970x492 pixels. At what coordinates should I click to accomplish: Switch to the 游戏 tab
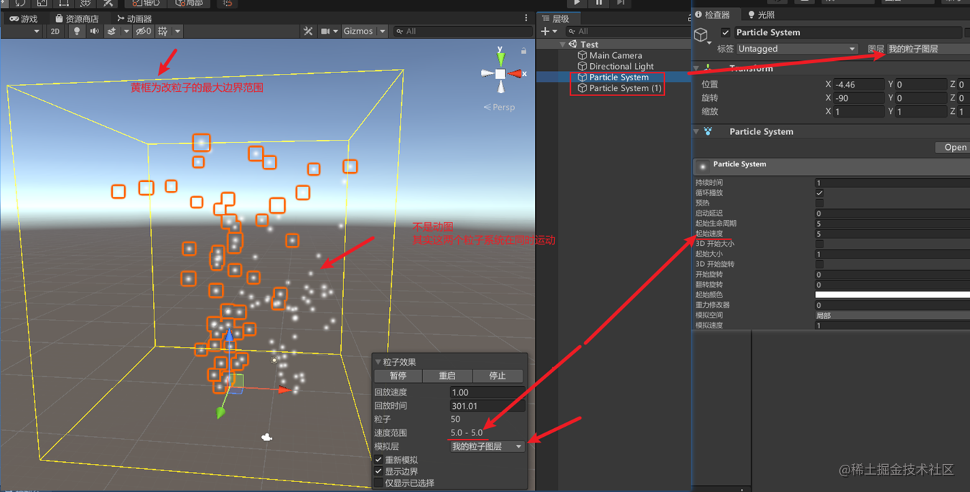(x=24, y=19)
